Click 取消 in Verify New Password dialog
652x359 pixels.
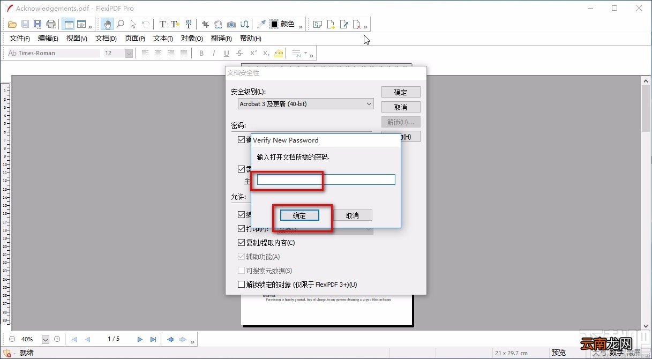tap(353, 215)
